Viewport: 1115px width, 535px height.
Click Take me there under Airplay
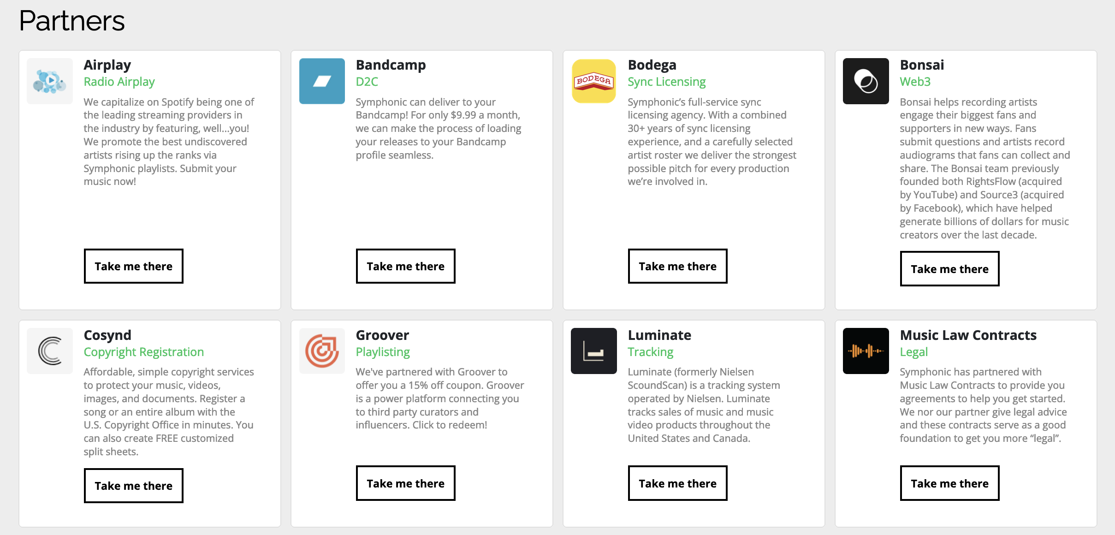pos(134,266)
